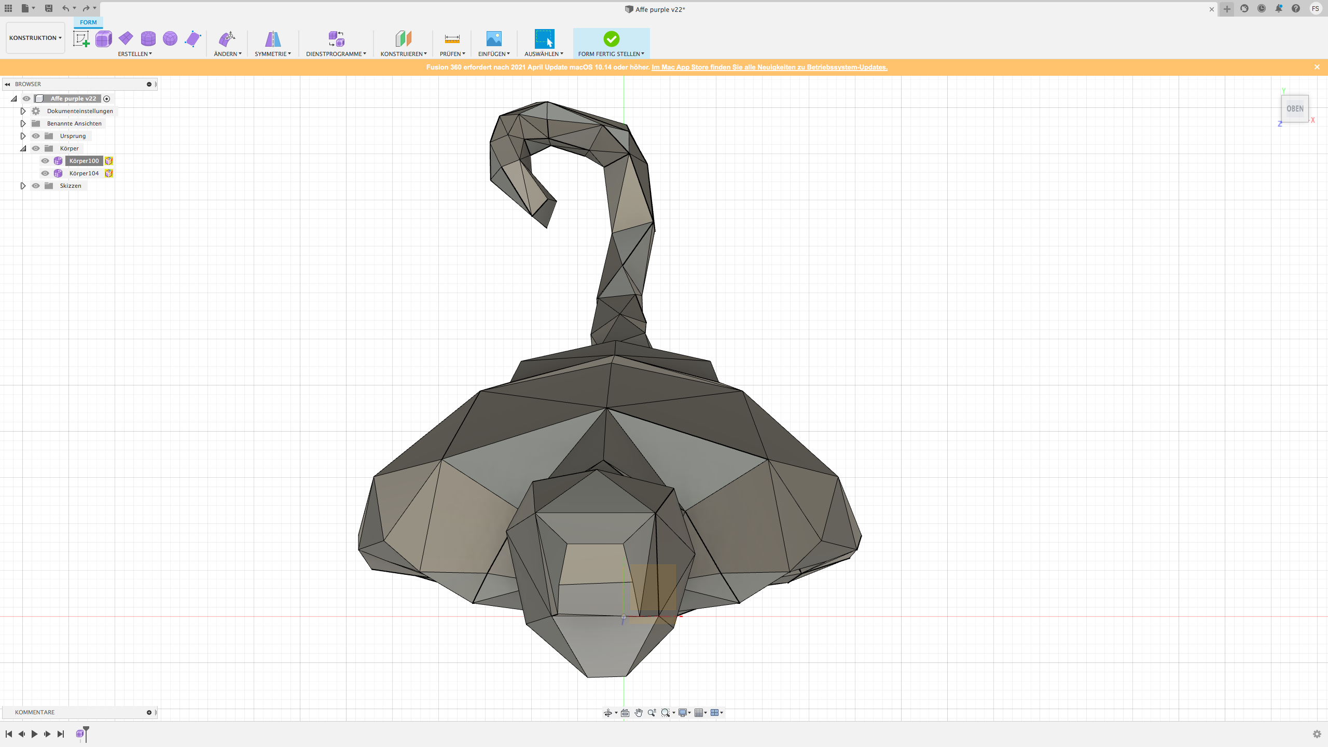This screenshot has width=1328, height=747.
Task: Open the notifications bell
Action: tap(1279, 8)
